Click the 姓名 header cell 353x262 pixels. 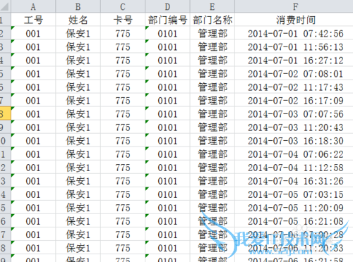pyautogui.click(x=78, y=20)
